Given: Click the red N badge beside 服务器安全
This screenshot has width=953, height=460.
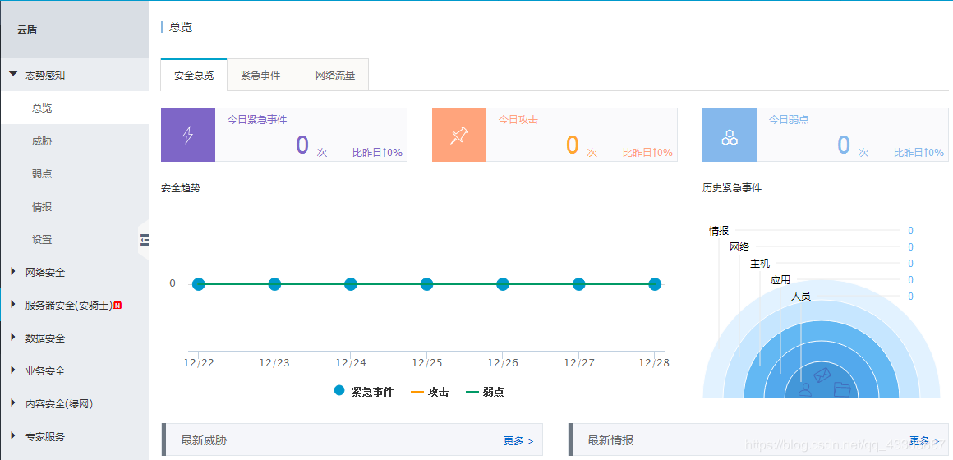Looking at the screenshot, I should 117,306.
